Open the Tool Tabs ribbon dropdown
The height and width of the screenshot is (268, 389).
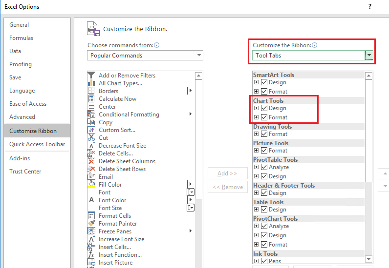pos(368,56)
